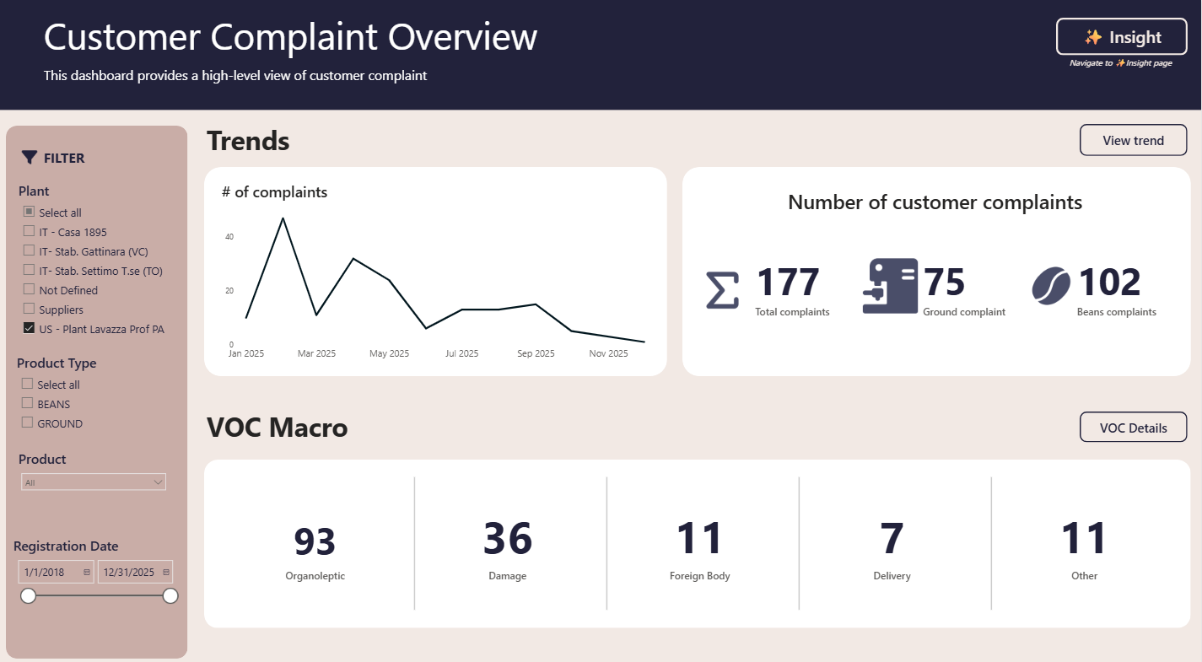Viewport: 1202px width, 662px height.
Task: Check IT- Stab. Settimo T.se (TO) plant
Action: coord(29,270)
